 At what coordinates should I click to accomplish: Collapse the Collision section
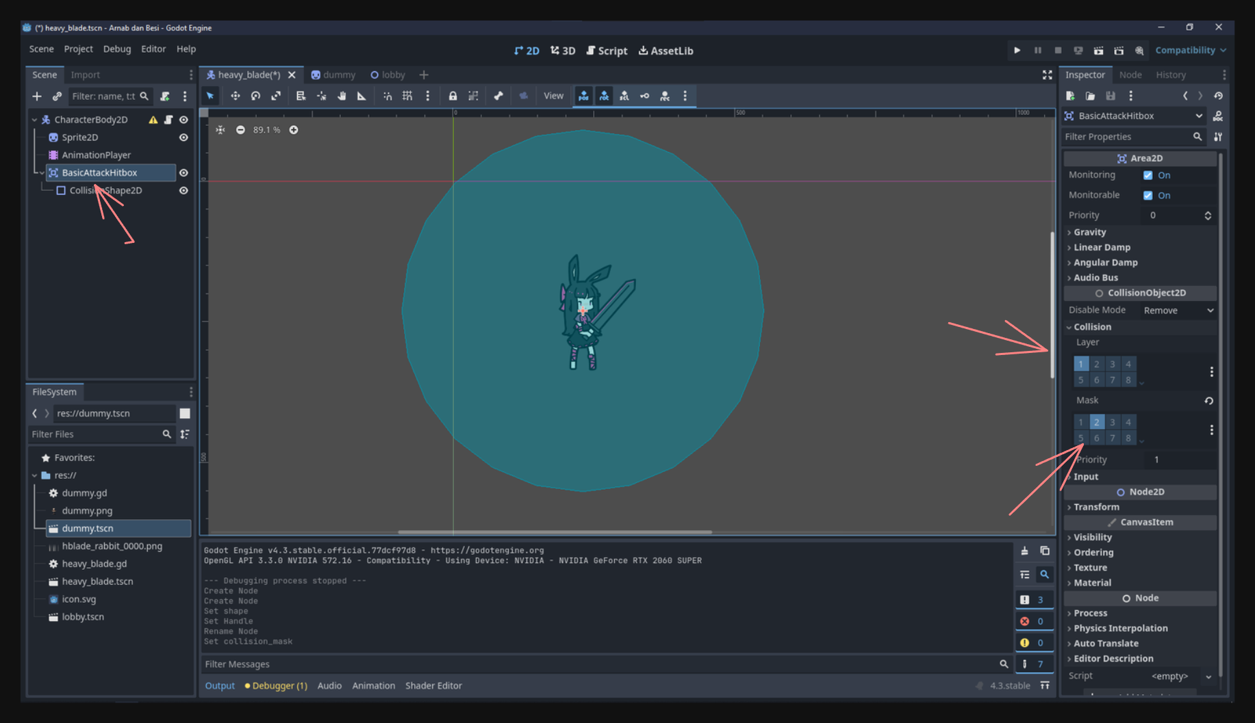(1091, 327)
